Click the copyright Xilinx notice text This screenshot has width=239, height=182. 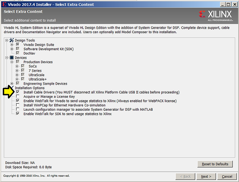36,176
